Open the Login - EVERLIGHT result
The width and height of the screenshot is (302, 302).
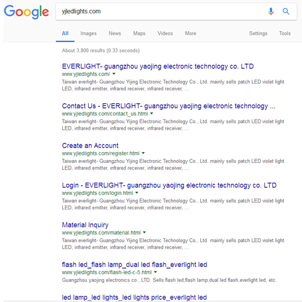click(x=169, y=185)
